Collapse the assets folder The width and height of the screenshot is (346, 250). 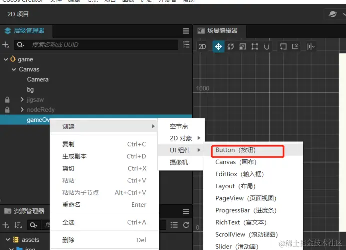point(8,239)
